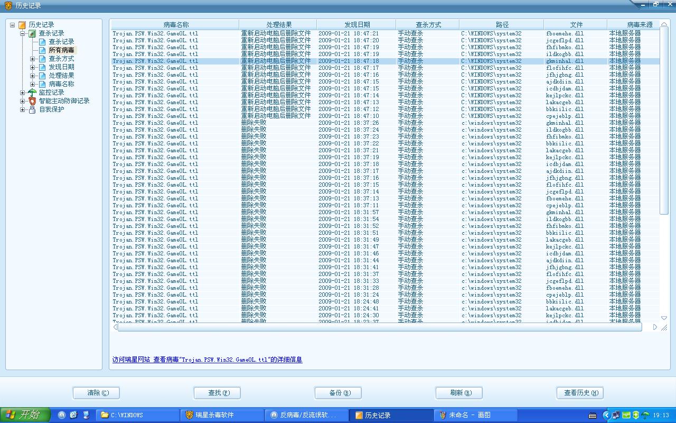
Task: Click the keyboard input method tray icon
Action: pos(593,415)
